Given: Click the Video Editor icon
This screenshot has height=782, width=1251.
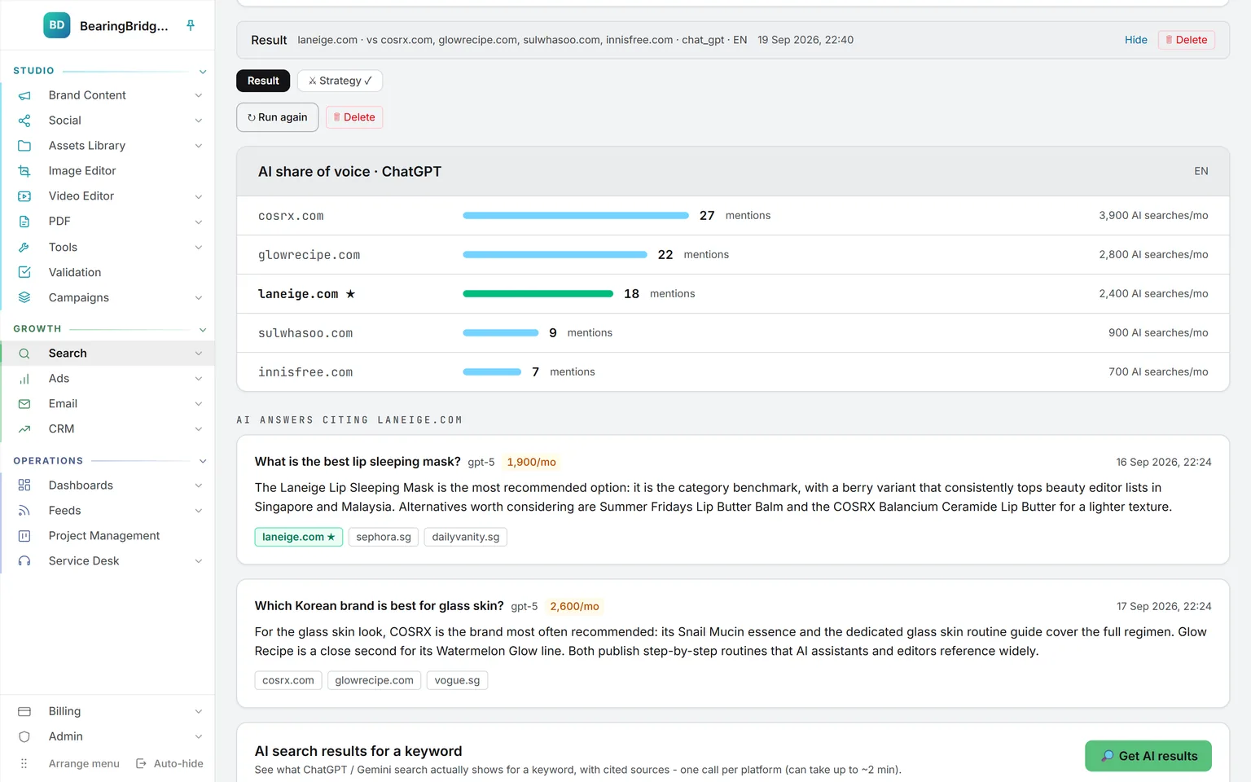Looking at the screenshot, I should pos(24,196).
